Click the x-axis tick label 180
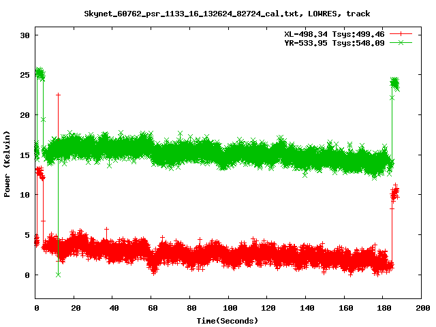436x327 pixels. point(384,308)
